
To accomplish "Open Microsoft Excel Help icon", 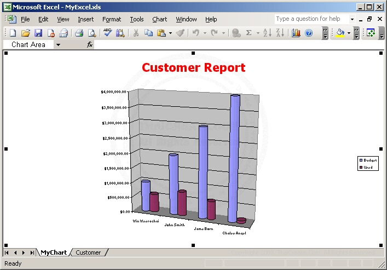I will [309, 33].
